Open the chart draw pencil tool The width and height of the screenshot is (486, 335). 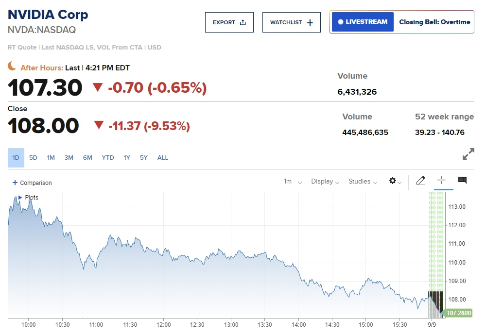point(421,181)
